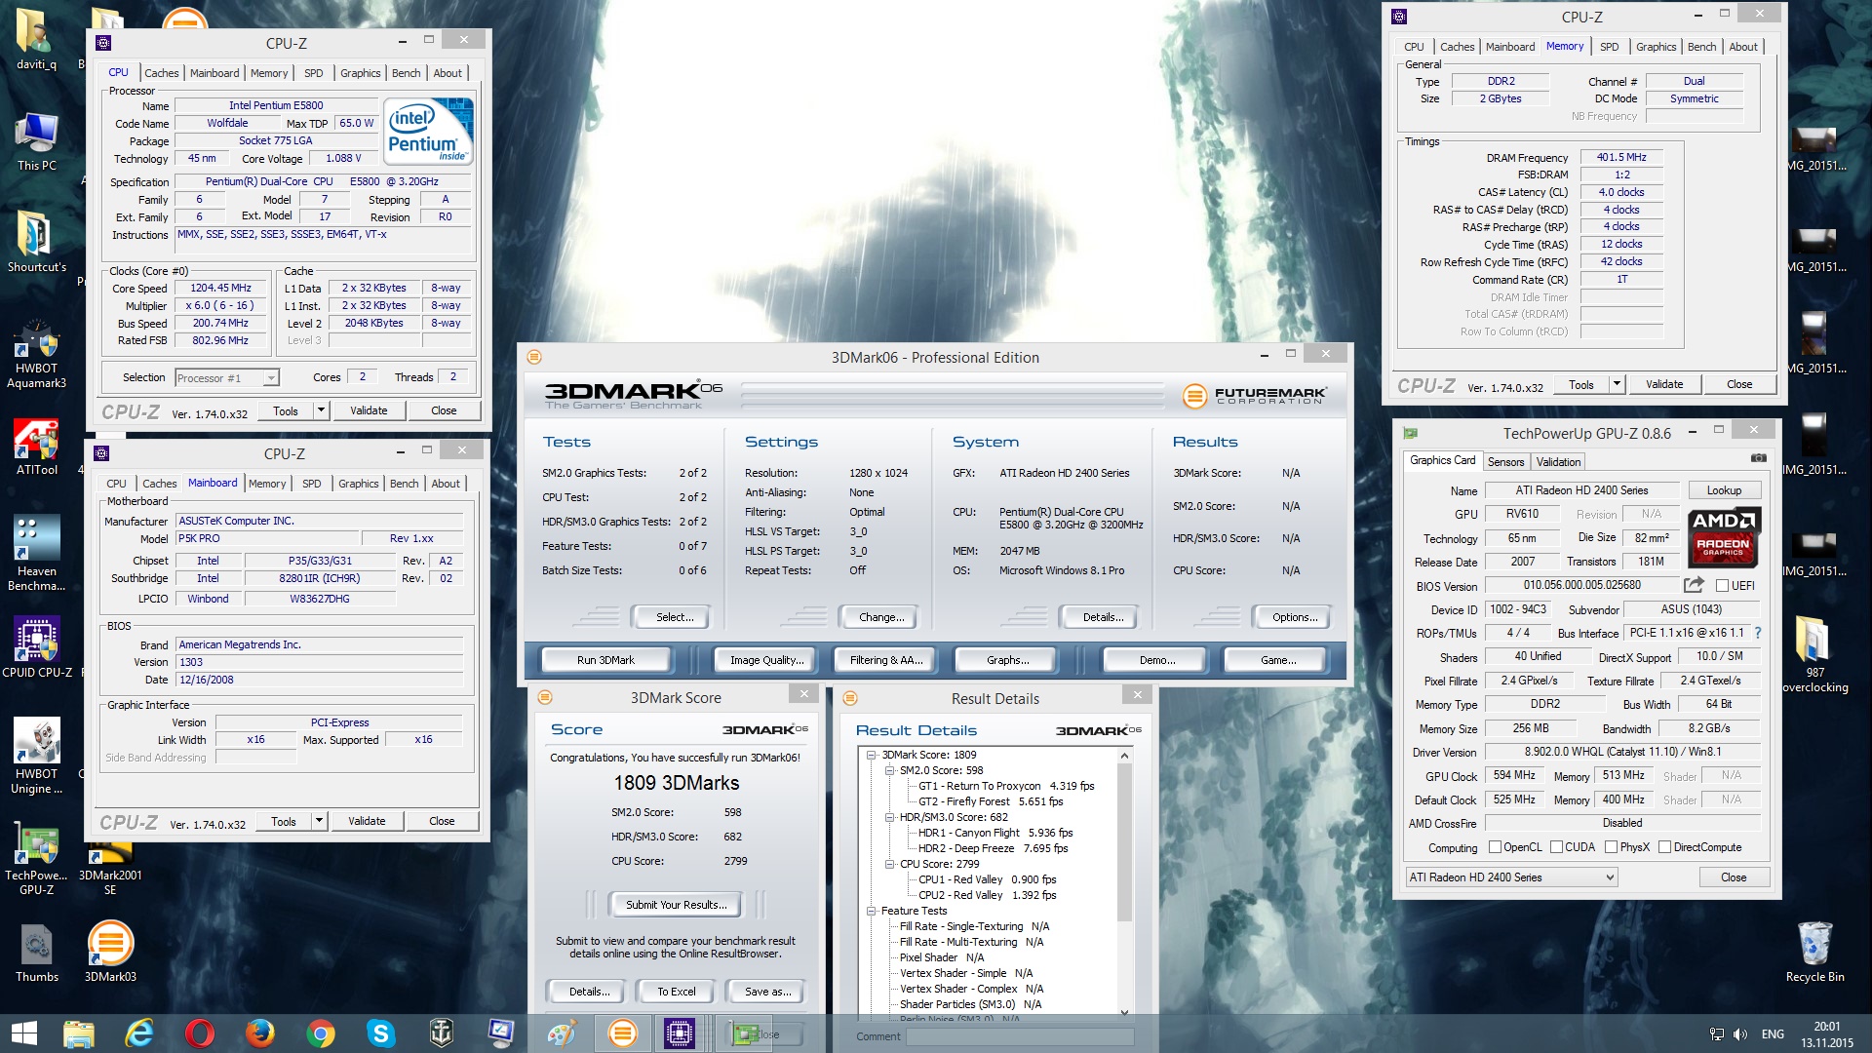The width and height of the screenshot is (1872, 1053).
Task: Toggle the UEFI checkbox in GPU-Z
Action: point(1722,586)
